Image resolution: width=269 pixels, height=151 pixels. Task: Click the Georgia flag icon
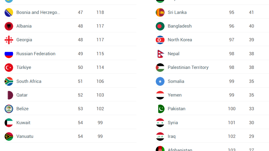[x=9, y=40]
